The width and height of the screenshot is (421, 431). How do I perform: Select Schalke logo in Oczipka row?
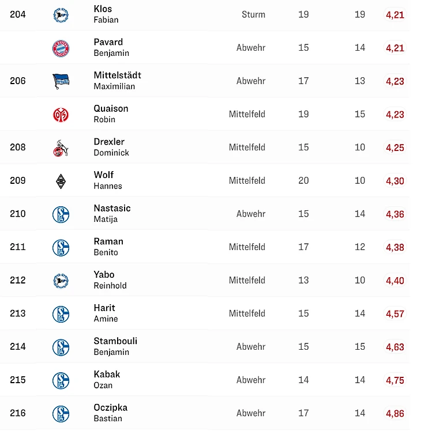pos(61,414)
